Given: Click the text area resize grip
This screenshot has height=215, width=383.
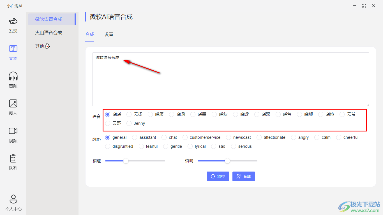Looking at the screenshot, I should click(367, 104).
